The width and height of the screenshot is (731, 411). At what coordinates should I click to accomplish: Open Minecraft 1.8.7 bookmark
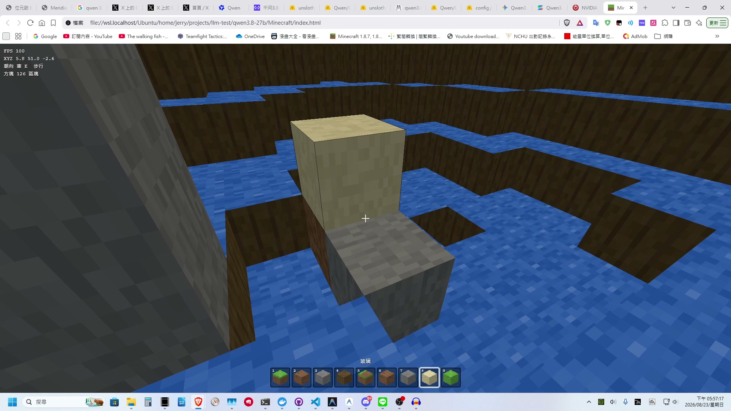tap(356, 36)
